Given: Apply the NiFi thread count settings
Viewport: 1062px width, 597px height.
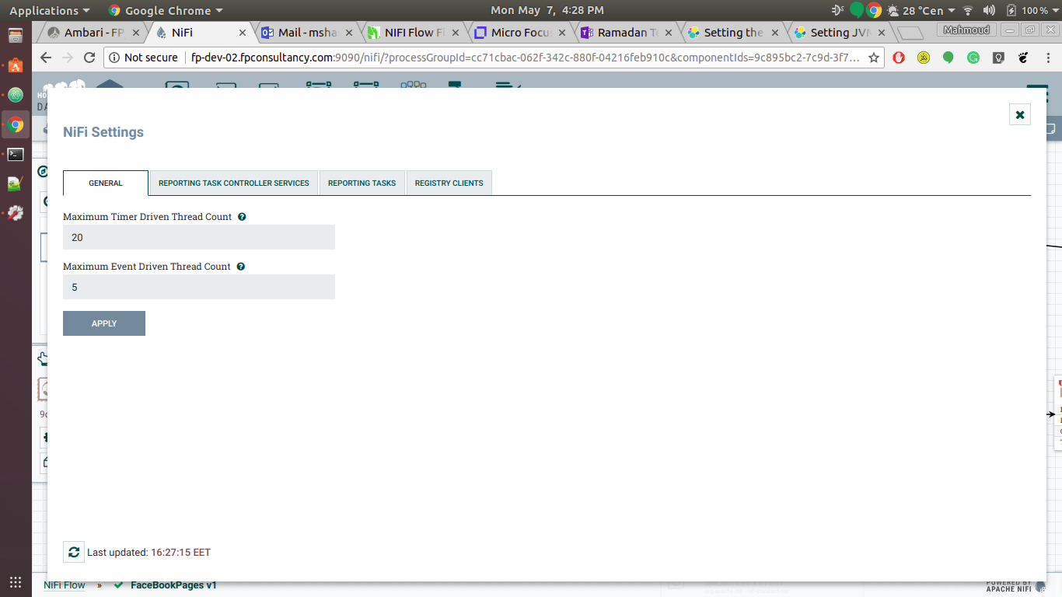Looking at the screenshot, I should [103, 323].
